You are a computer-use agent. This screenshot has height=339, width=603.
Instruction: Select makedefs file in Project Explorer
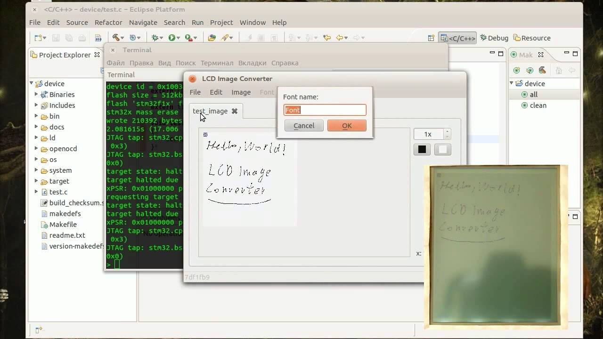point(65,214)
